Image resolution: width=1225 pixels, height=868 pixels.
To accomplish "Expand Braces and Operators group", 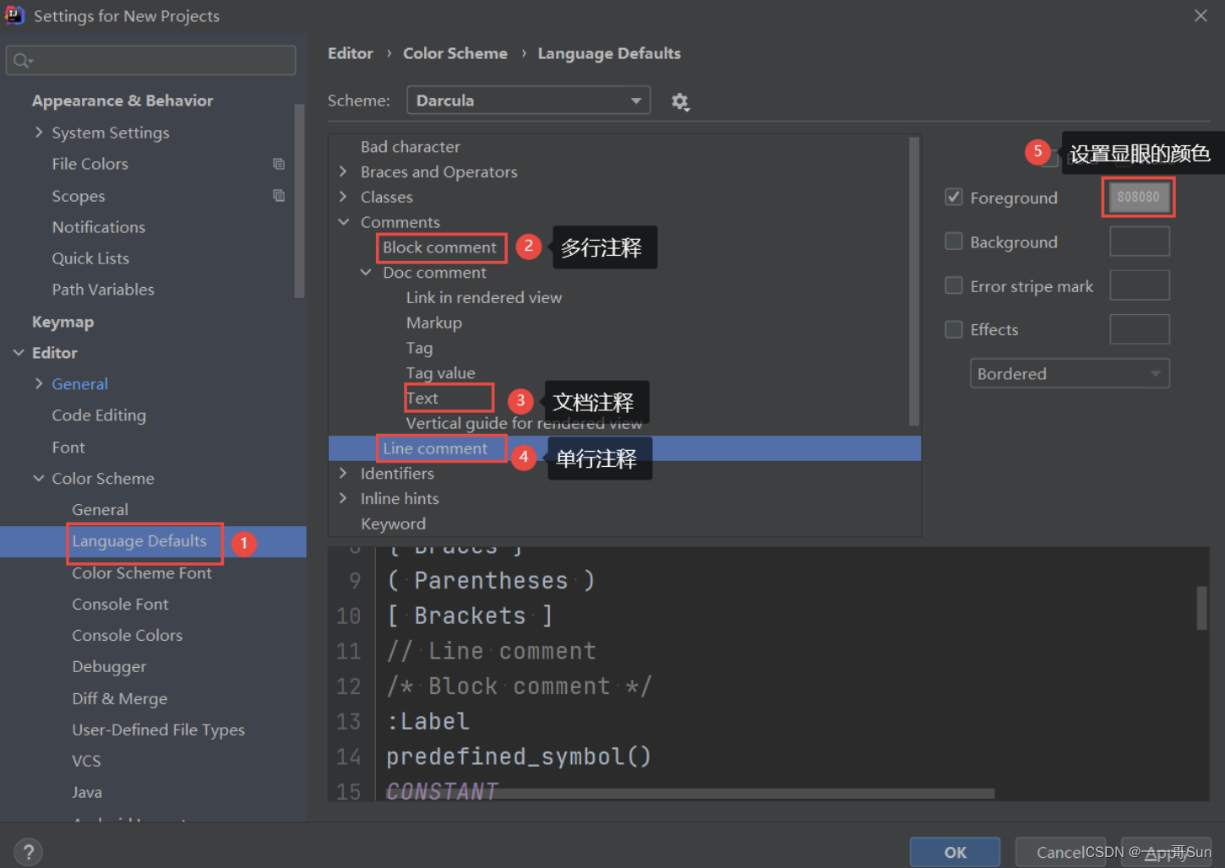I will 343,171.
